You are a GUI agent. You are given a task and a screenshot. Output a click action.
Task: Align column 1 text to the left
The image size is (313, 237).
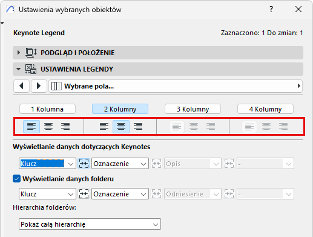[x=31, y=127]
